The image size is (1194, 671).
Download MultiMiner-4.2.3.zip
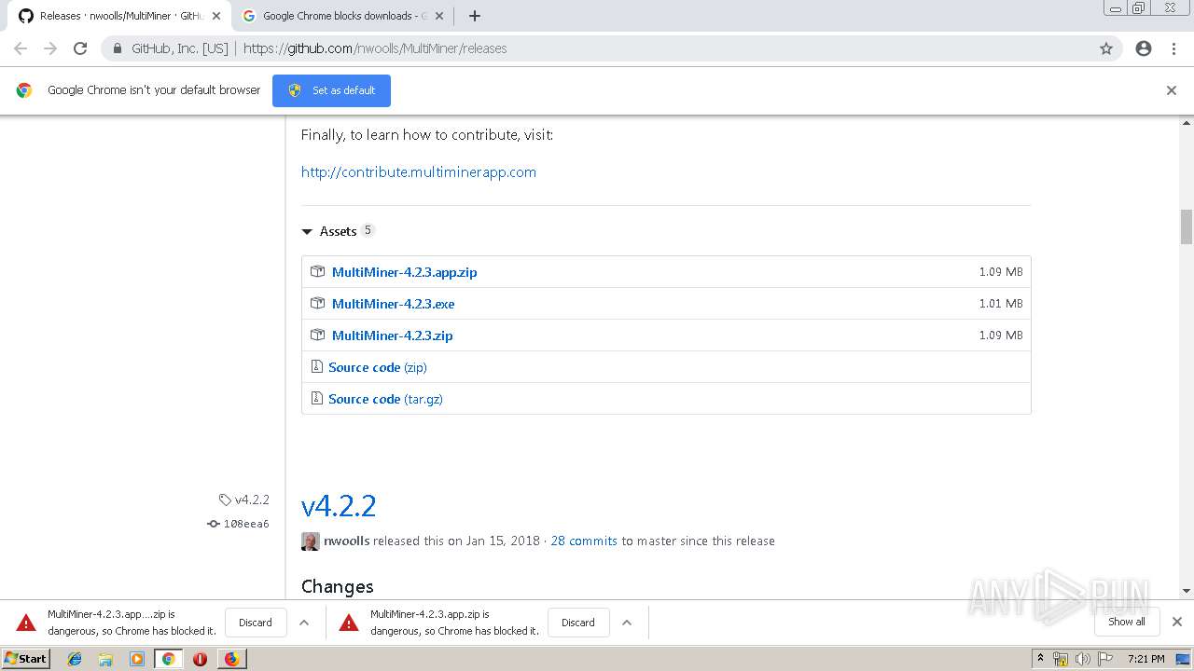[392, 335]
